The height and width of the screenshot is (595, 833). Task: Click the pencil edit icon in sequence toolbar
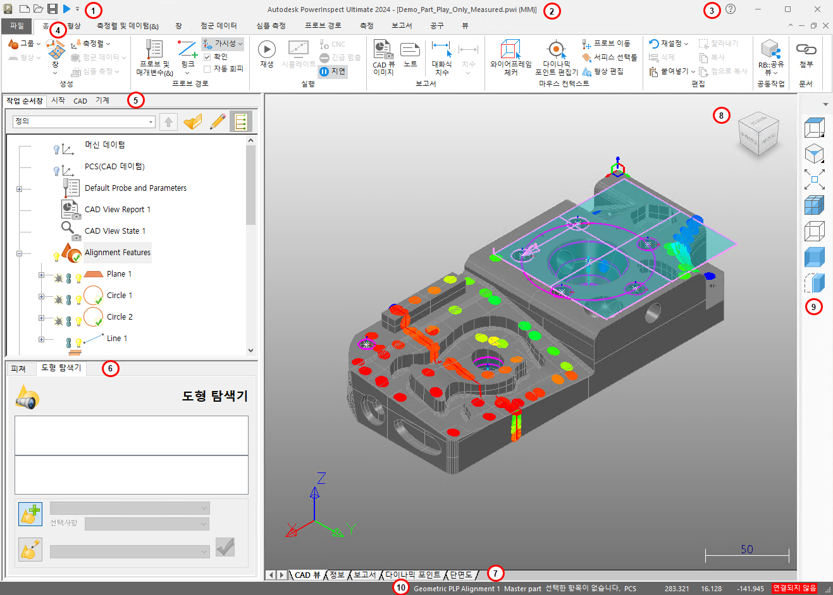coord(218,122)
